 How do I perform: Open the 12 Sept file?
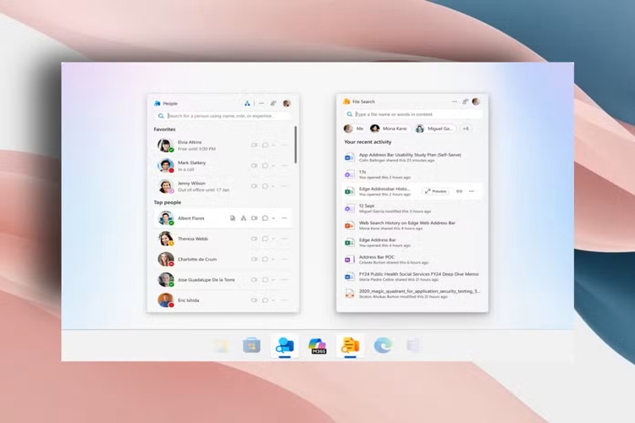412,208
